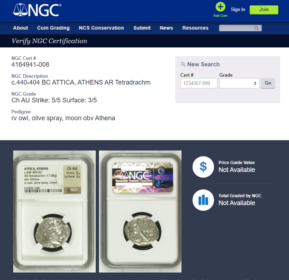
Task: Click the green Add Coin plus icon
Action: 220,7
